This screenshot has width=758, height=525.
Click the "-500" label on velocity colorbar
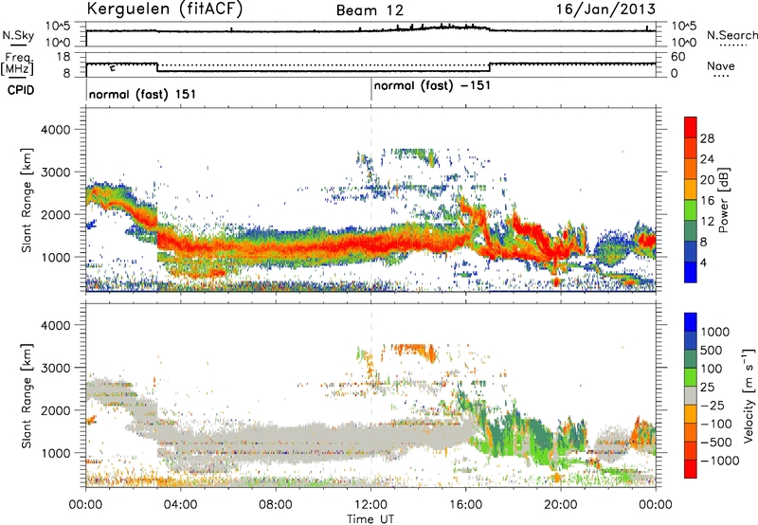pyautogui.click(x=716, y=442)
